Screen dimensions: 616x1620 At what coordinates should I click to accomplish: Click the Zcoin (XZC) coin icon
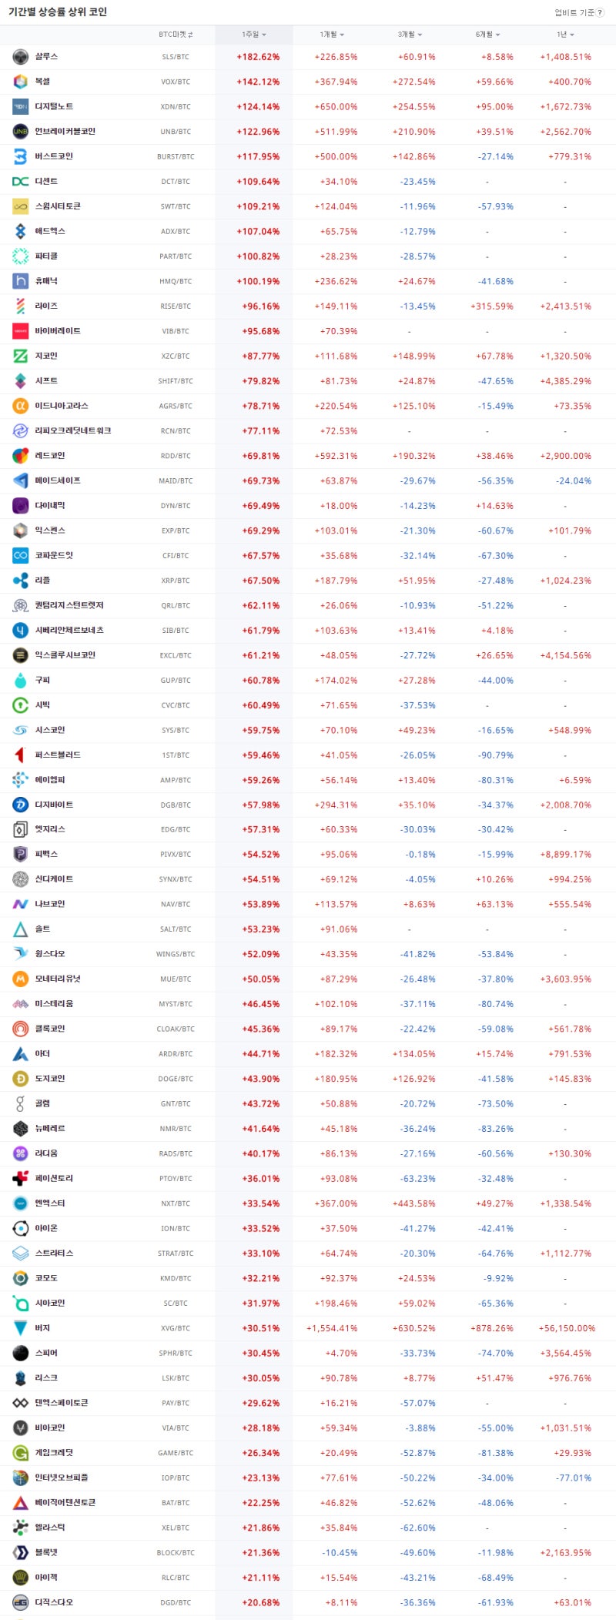pos(21,356)
